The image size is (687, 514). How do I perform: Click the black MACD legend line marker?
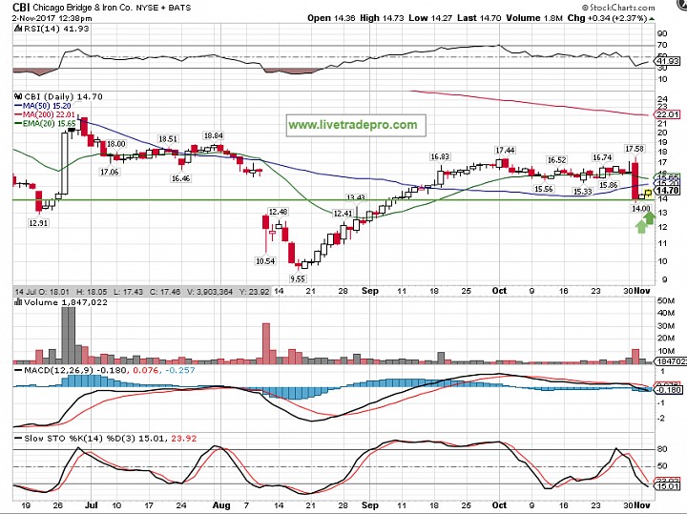(x=18, y=370)
